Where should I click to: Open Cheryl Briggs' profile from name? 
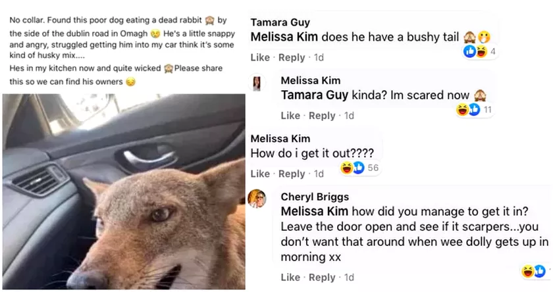[315, 197]
